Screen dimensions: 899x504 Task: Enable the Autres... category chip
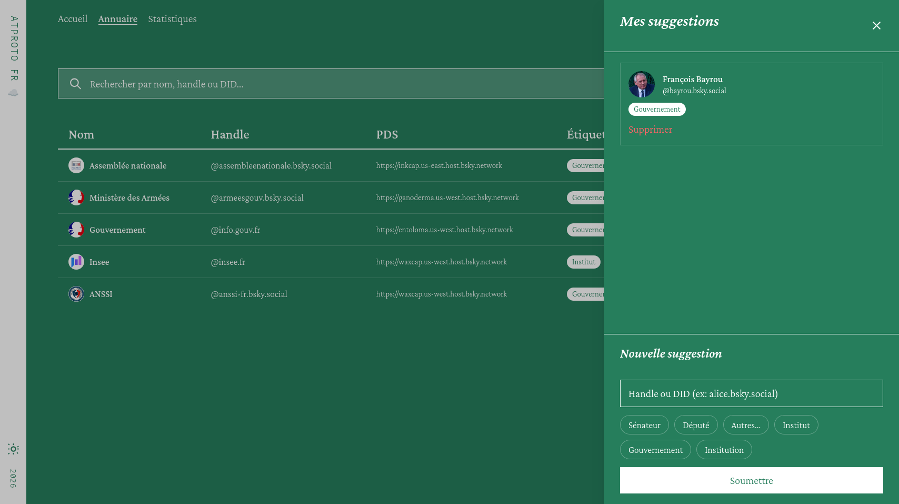pos(746,425)
